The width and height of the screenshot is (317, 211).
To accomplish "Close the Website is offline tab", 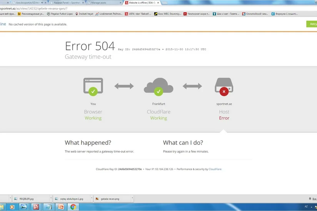I will [x=158, y=3].
